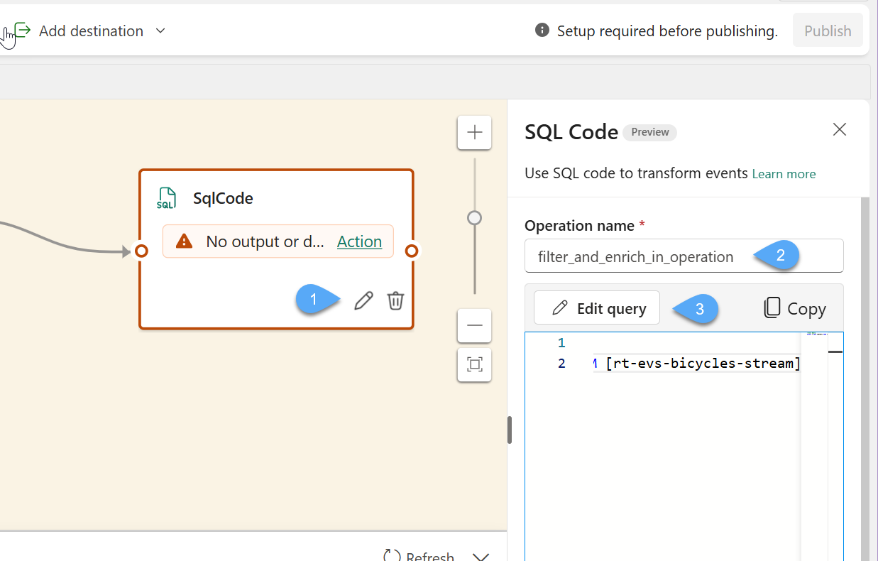Image resolution: width=878 pixels, height=561 pixels.
Task: Follow the Learn more link
Action: coord(784,174)
